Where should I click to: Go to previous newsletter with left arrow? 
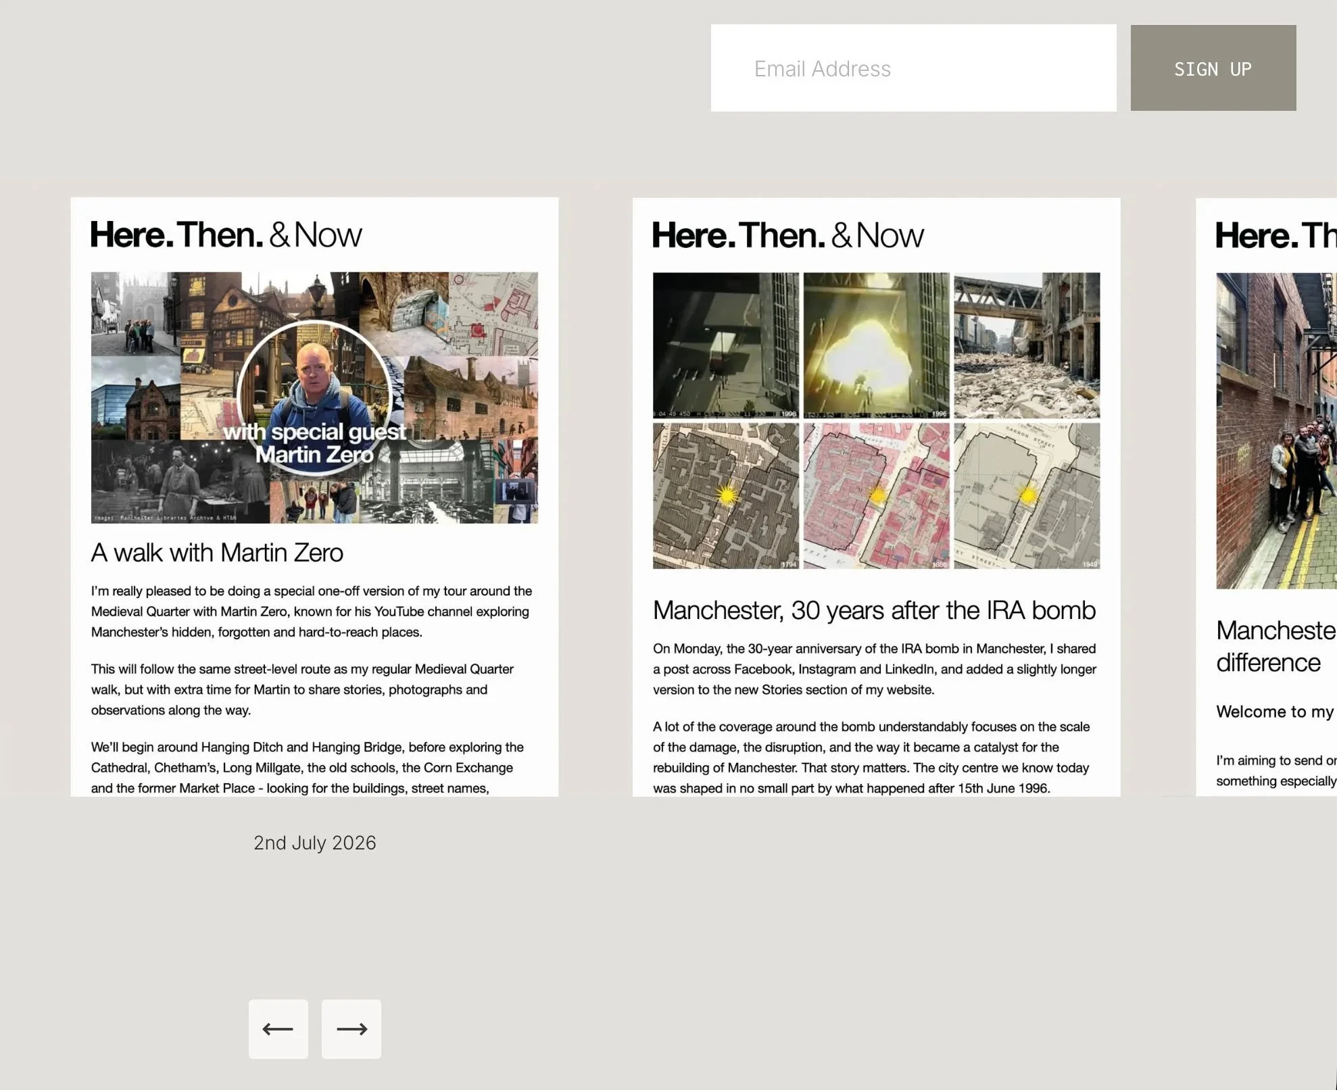pos(278,1029)
